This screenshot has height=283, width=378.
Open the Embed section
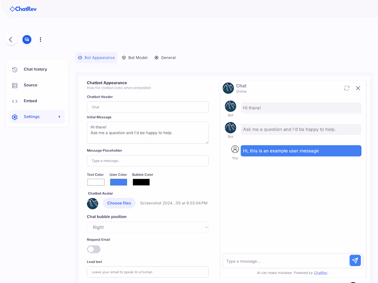coord(30,101)
